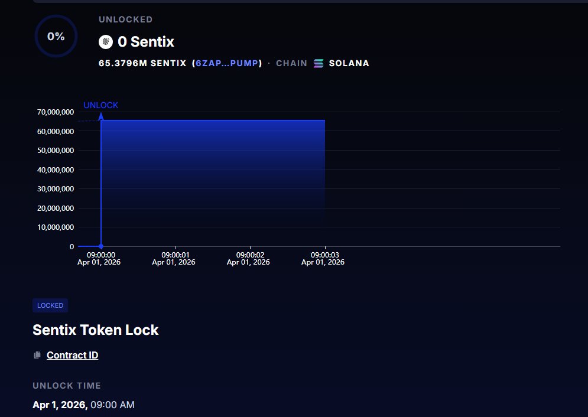
Task: Click the blue UNLOCK label above the chart
Action: point(101,105)
